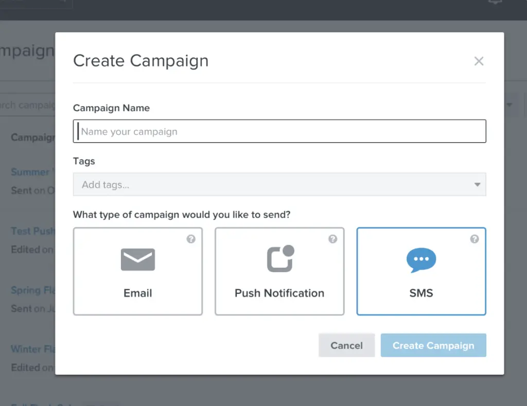Viewport: 527px width, 406px height.
Task: Click the Create Campaign button
Action: (x=433, y=346)
